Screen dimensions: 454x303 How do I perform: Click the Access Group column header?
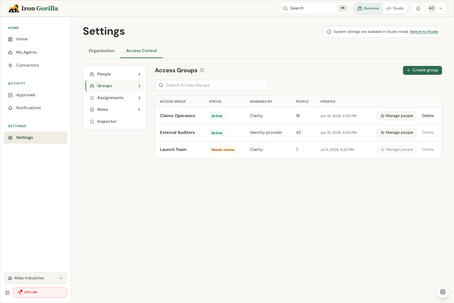click(173, 102)
